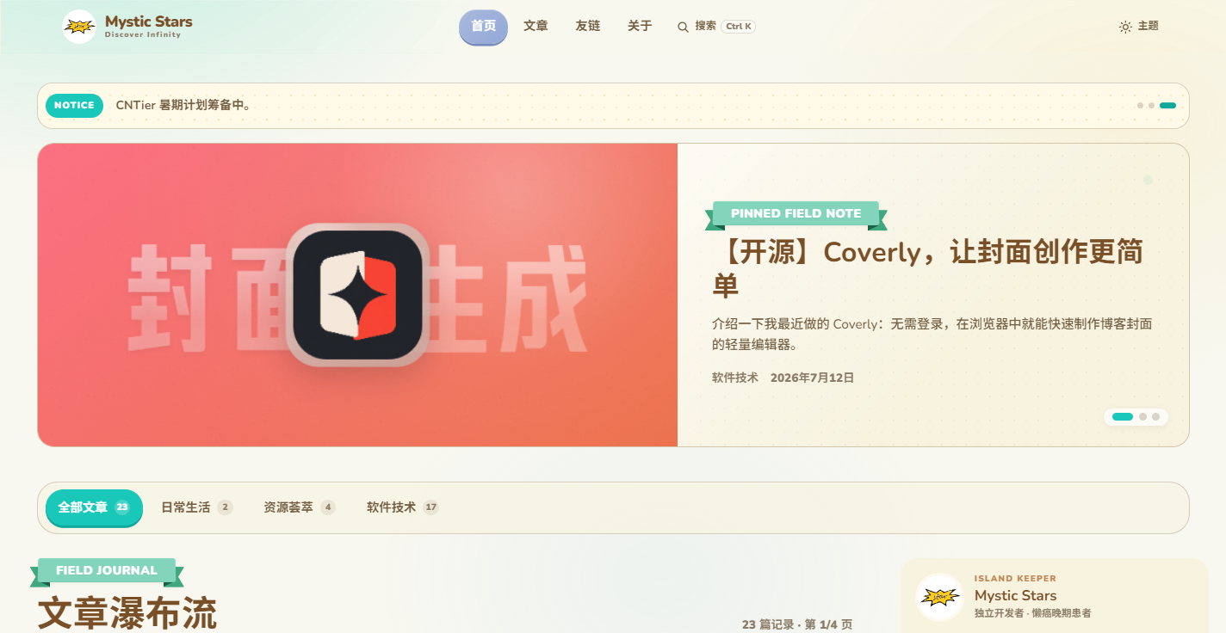Open the 文章 nav item

click(x=536, y=27)
